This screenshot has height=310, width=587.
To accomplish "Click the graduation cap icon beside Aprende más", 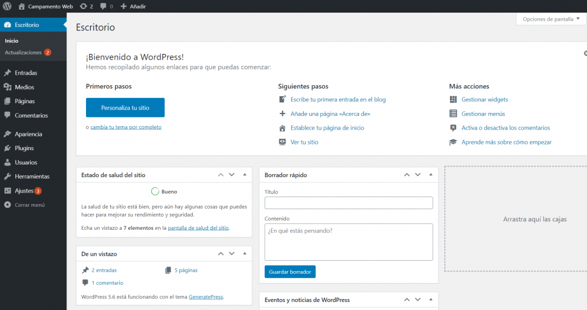I will pyautogui.click(x=453, y=142).
